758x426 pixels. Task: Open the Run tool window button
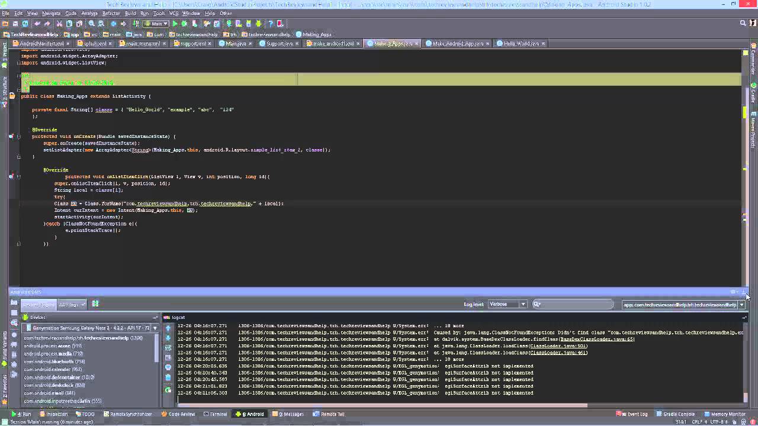21,414
